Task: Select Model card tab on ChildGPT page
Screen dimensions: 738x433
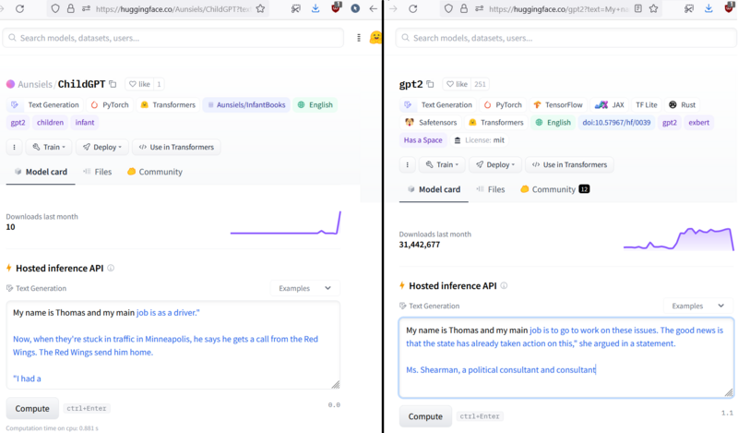Action: pyautogui.click(x=41, y=172)
